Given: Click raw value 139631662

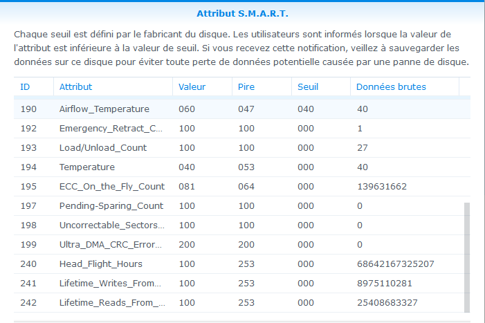Looking at the screenshot, I should [x=382, y=187].
